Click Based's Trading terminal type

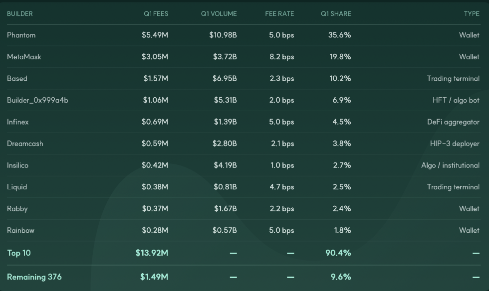[453, 79]
